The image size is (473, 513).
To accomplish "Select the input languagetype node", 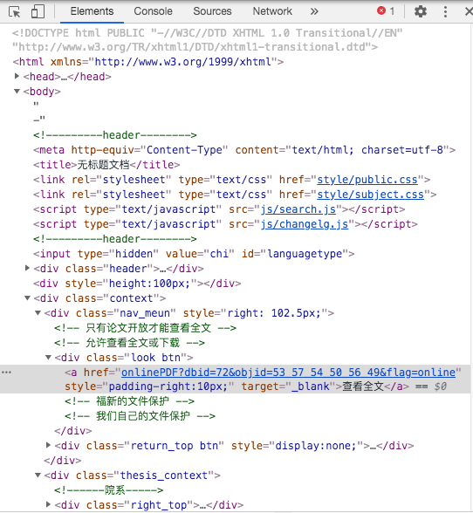I will point(194,254).
